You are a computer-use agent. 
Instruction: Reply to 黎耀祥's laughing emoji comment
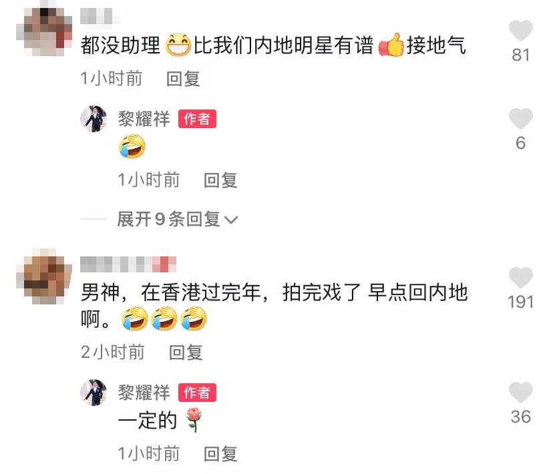220,180
